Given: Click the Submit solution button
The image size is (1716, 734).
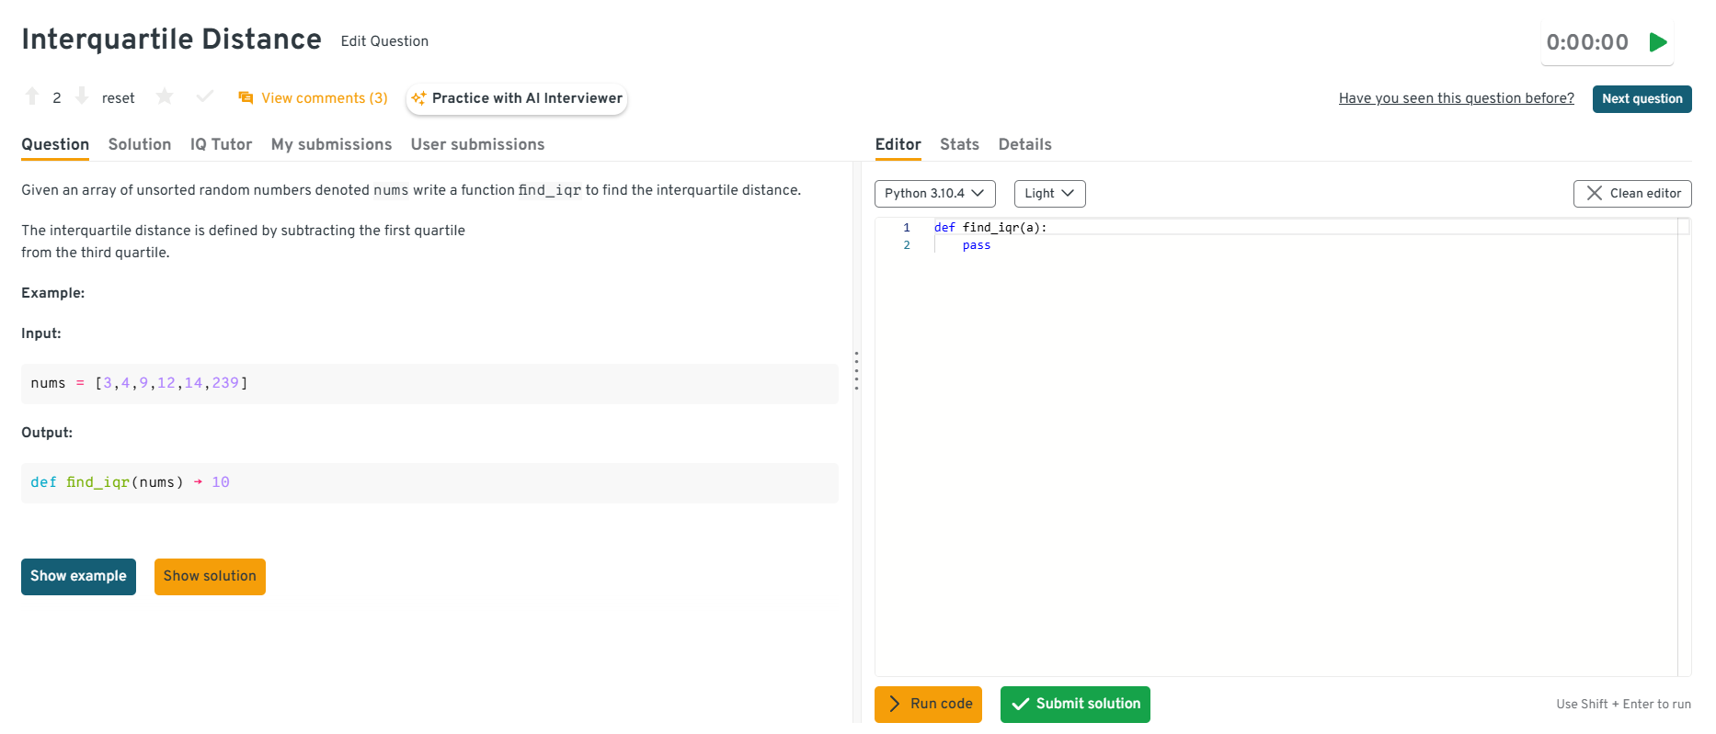Looking at the screenshot, I should coord(1075,705).
